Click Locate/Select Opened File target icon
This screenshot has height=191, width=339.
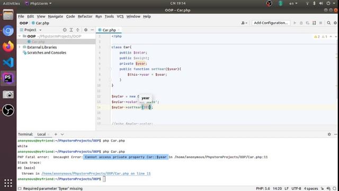tap(65, 30)
